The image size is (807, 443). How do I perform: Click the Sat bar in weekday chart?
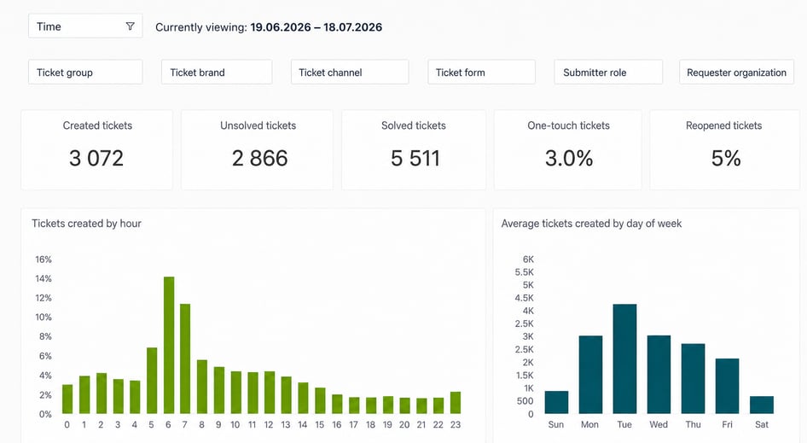[762, 405]
